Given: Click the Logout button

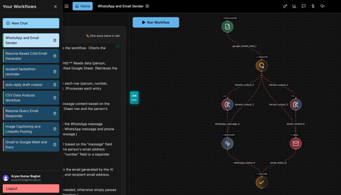Looking at the screenshot, I should 31,189.
